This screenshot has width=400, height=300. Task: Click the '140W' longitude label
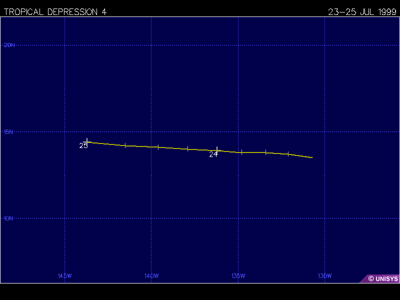[x=151, y=276]
